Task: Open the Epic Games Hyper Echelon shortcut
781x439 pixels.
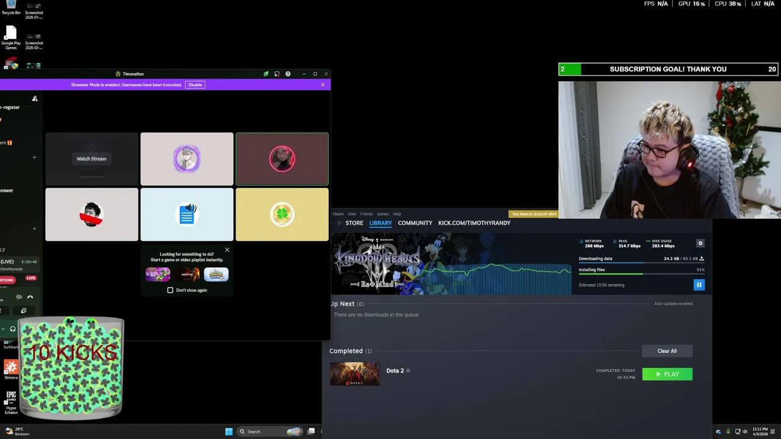Action: [11, 402]
